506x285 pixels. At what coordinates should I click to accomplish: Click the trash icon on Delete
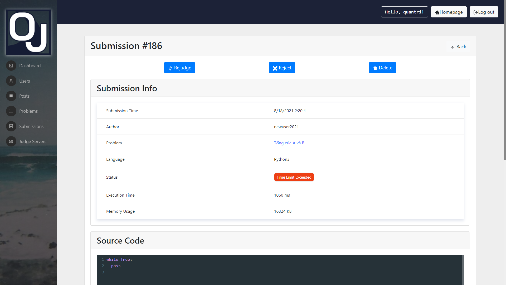(375, 68)
